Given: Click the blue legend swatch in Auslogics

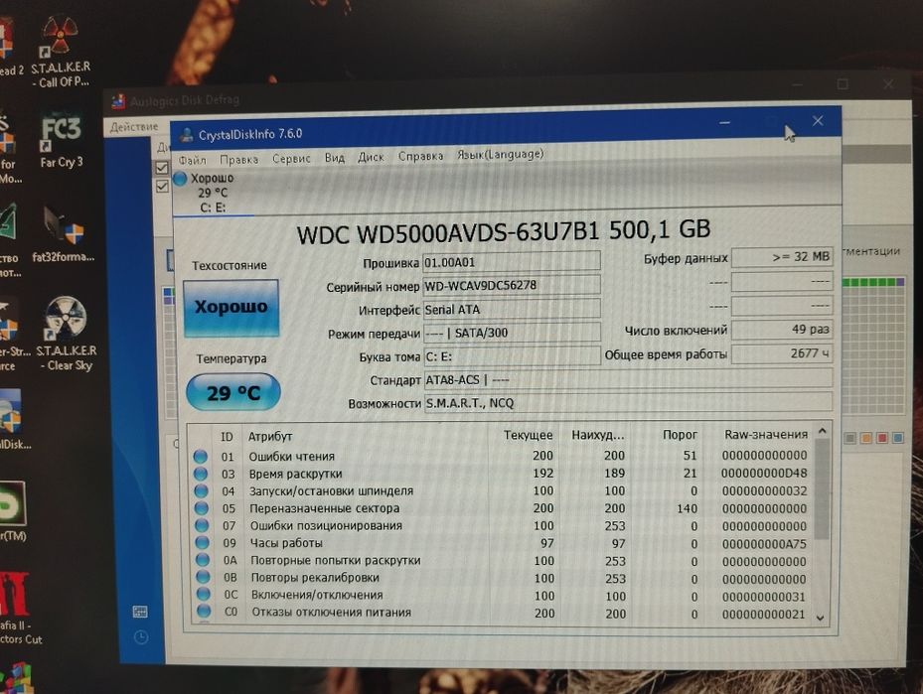Looking at the screenshot, I should pos(898,438).
